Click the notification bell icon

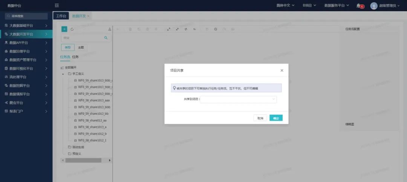pos(358,6)
